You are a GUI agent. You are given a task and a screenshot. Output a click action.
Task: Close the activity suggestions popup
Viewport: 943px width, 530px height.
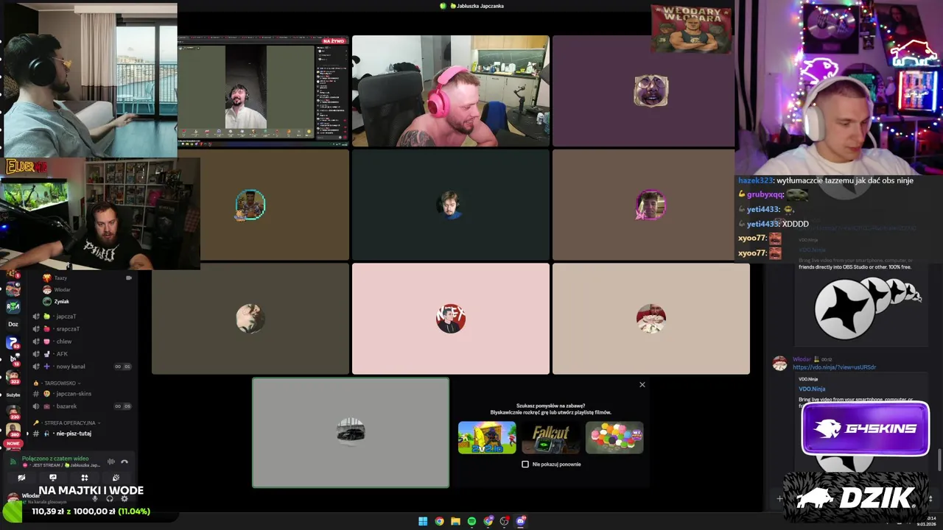coord(642,385)
